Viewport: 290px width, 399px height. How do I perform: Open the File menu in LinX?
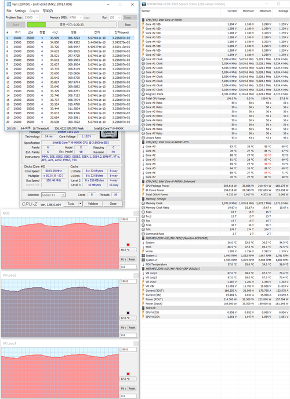point(9,11)
